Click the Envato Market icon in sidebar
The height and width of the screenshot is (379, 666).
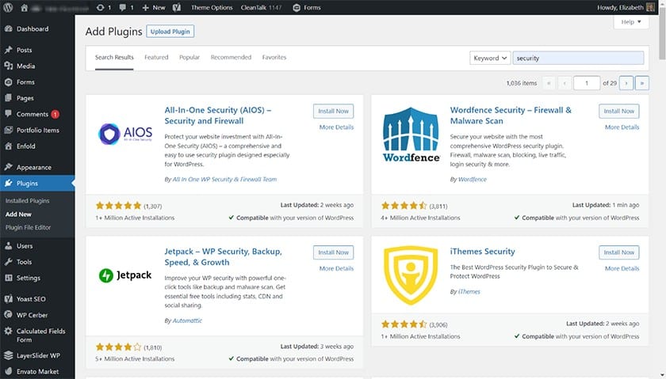point(8,371)
